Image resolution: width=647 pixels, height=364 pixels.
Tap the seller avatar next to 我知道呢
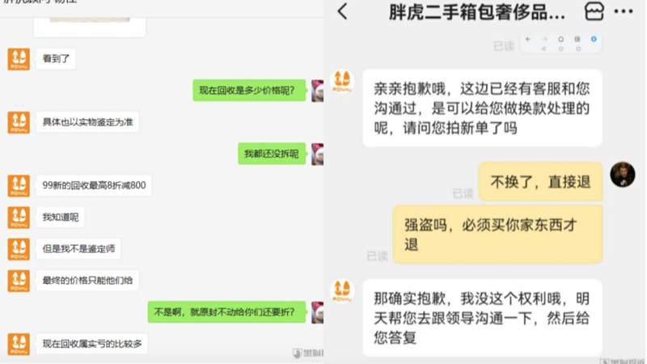coord(19,218)
